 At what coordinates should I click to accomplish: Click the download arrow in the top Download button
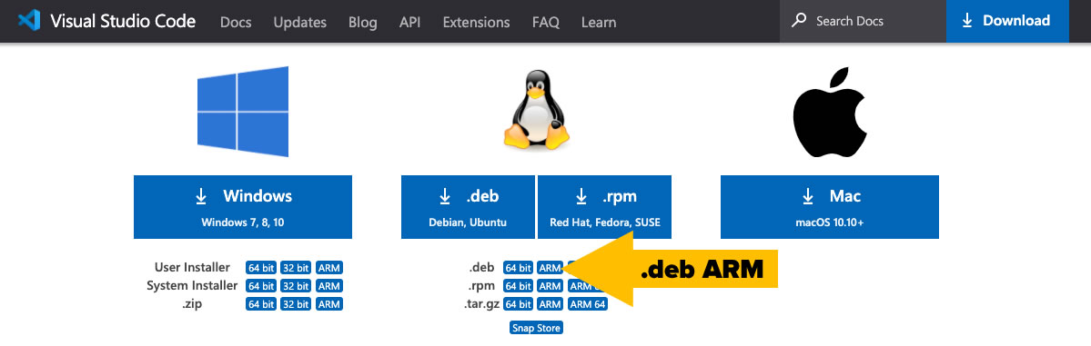click(x=967, y=21)
